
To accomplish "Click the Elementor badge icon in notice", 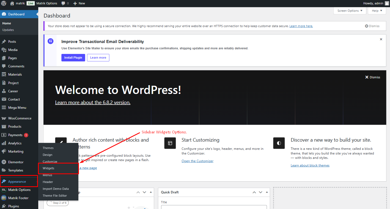I will point(50,41).
